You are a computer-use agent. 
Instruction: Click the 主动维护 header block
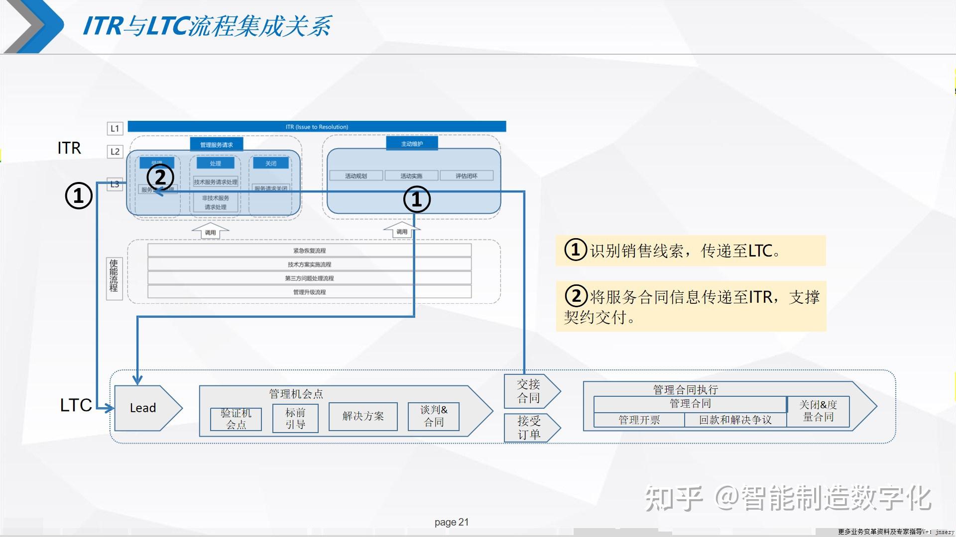[x=412, y=143]
